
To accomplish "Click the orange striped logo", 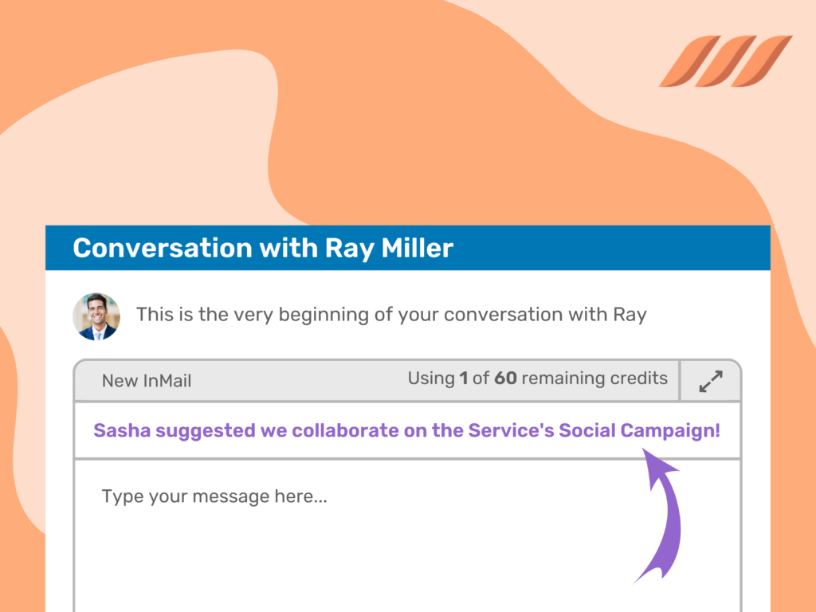I will (x=725, y=61).
